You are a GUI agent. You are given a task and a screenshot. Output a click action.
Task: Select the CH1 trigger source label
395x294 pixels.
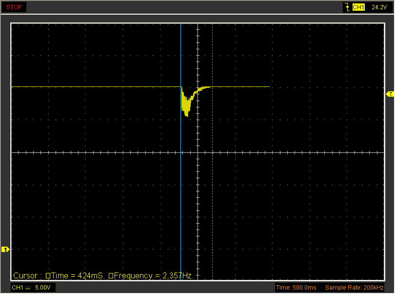click(x=358, y=7)
